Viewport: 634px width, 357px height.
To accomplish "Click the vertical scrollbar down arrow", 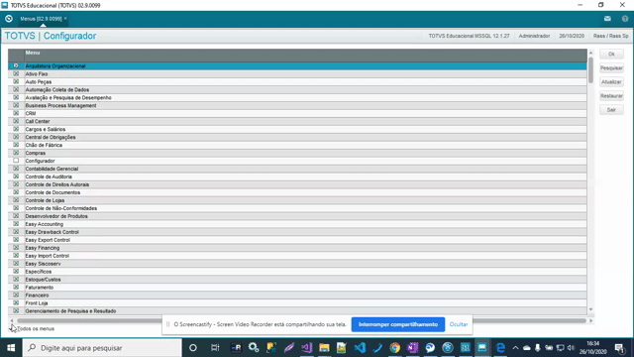I will (x=590, y=309).
